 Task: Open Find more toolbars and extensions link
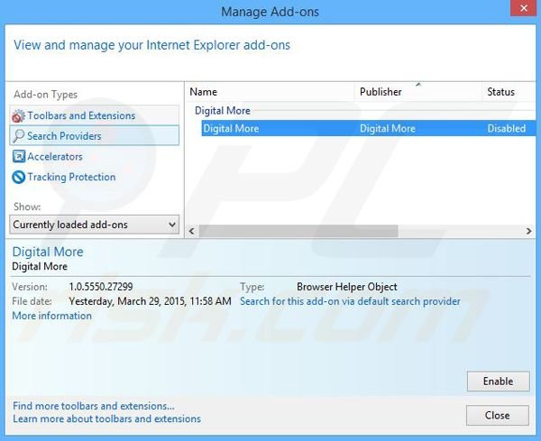point(94,406)
